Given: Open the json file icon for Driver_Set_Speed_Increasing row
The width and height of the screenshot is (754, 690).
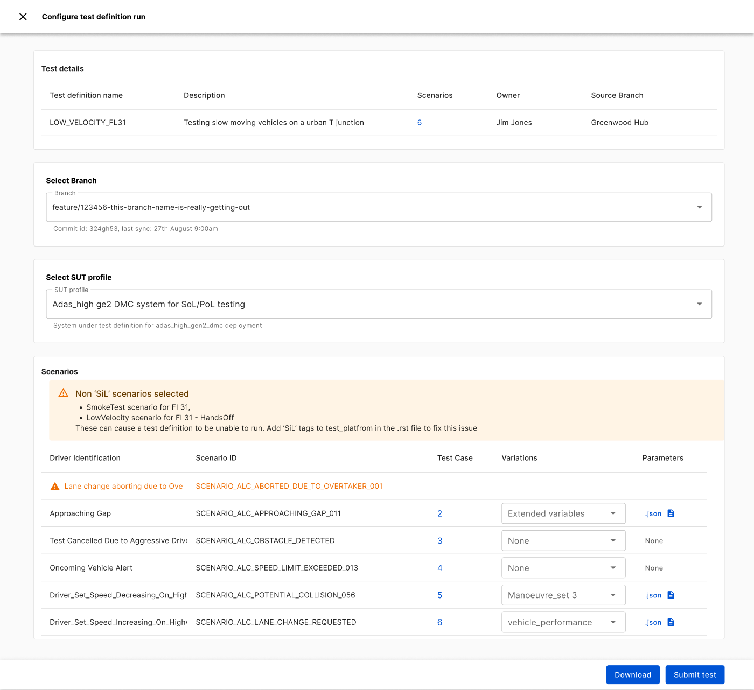Looking at the screenshot, I should point(671,622).
